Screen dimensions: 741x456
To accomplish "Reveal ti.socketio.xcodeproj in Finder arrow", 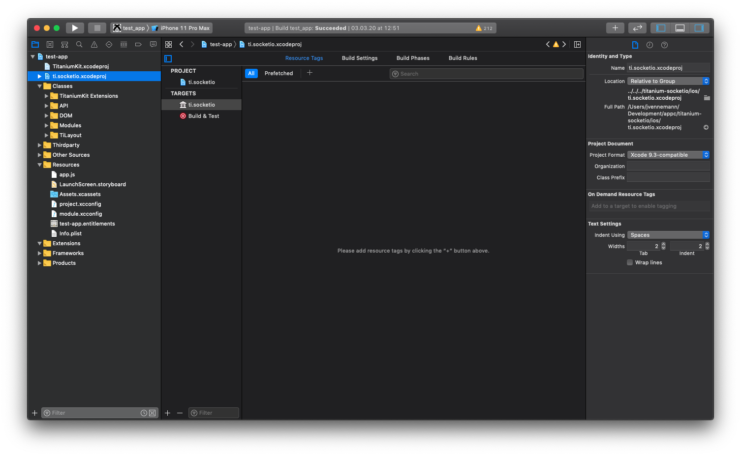I will coord(706,127).
